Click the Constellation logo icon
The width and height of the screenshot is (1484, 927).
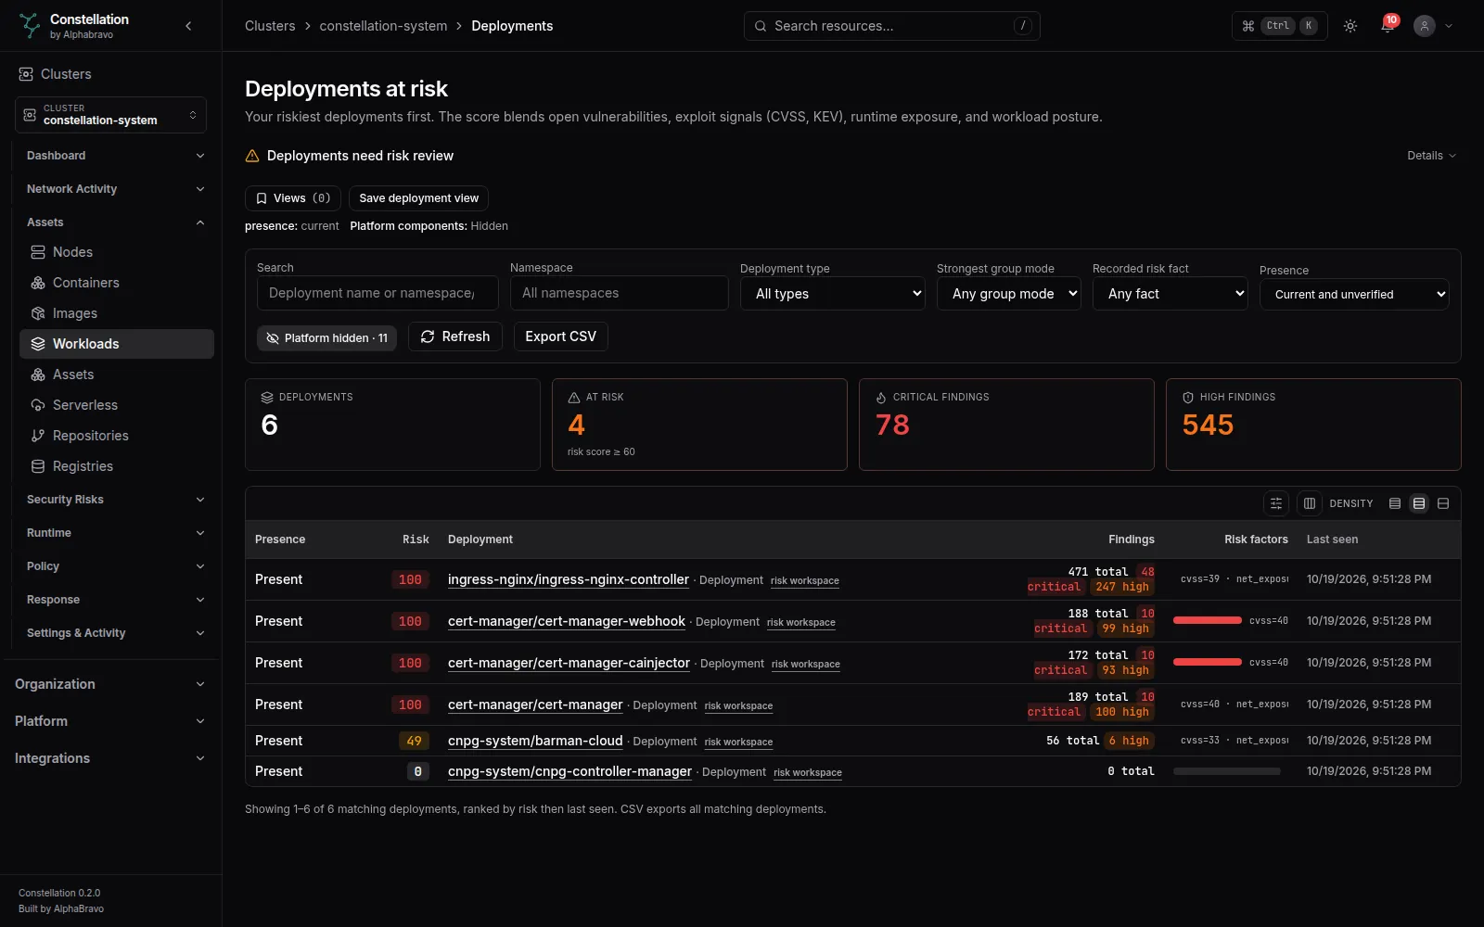30,25
